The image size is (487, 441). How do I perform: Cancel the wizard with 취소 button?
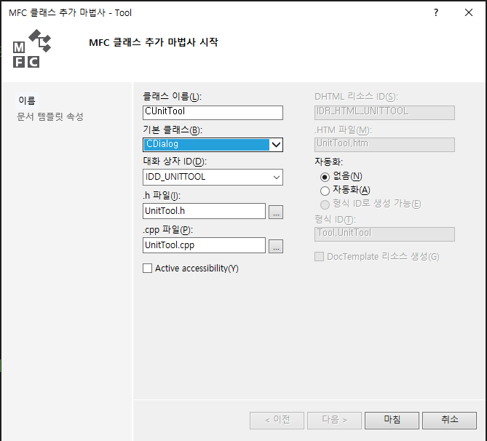449,421
